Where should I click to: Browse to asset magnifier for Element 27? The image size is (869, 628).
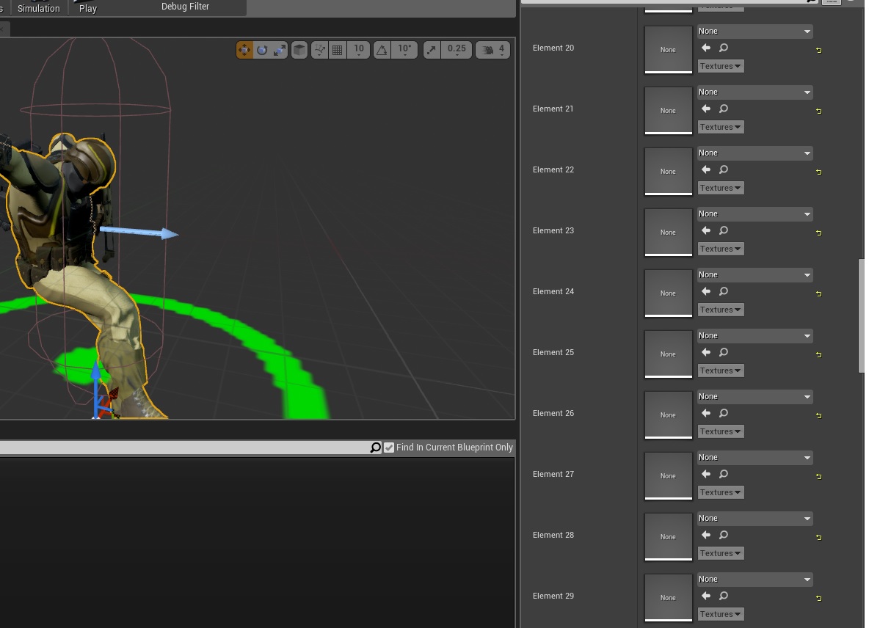724,475
